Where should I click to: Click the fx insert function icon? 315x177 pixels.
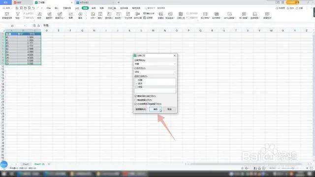pos(39,26)
